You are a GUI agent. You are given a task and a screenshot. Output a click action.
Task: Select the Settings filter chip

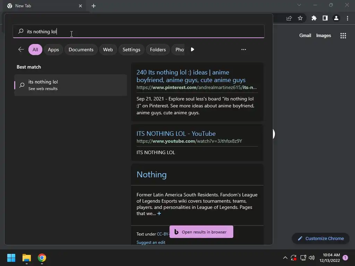coord(131,50)
